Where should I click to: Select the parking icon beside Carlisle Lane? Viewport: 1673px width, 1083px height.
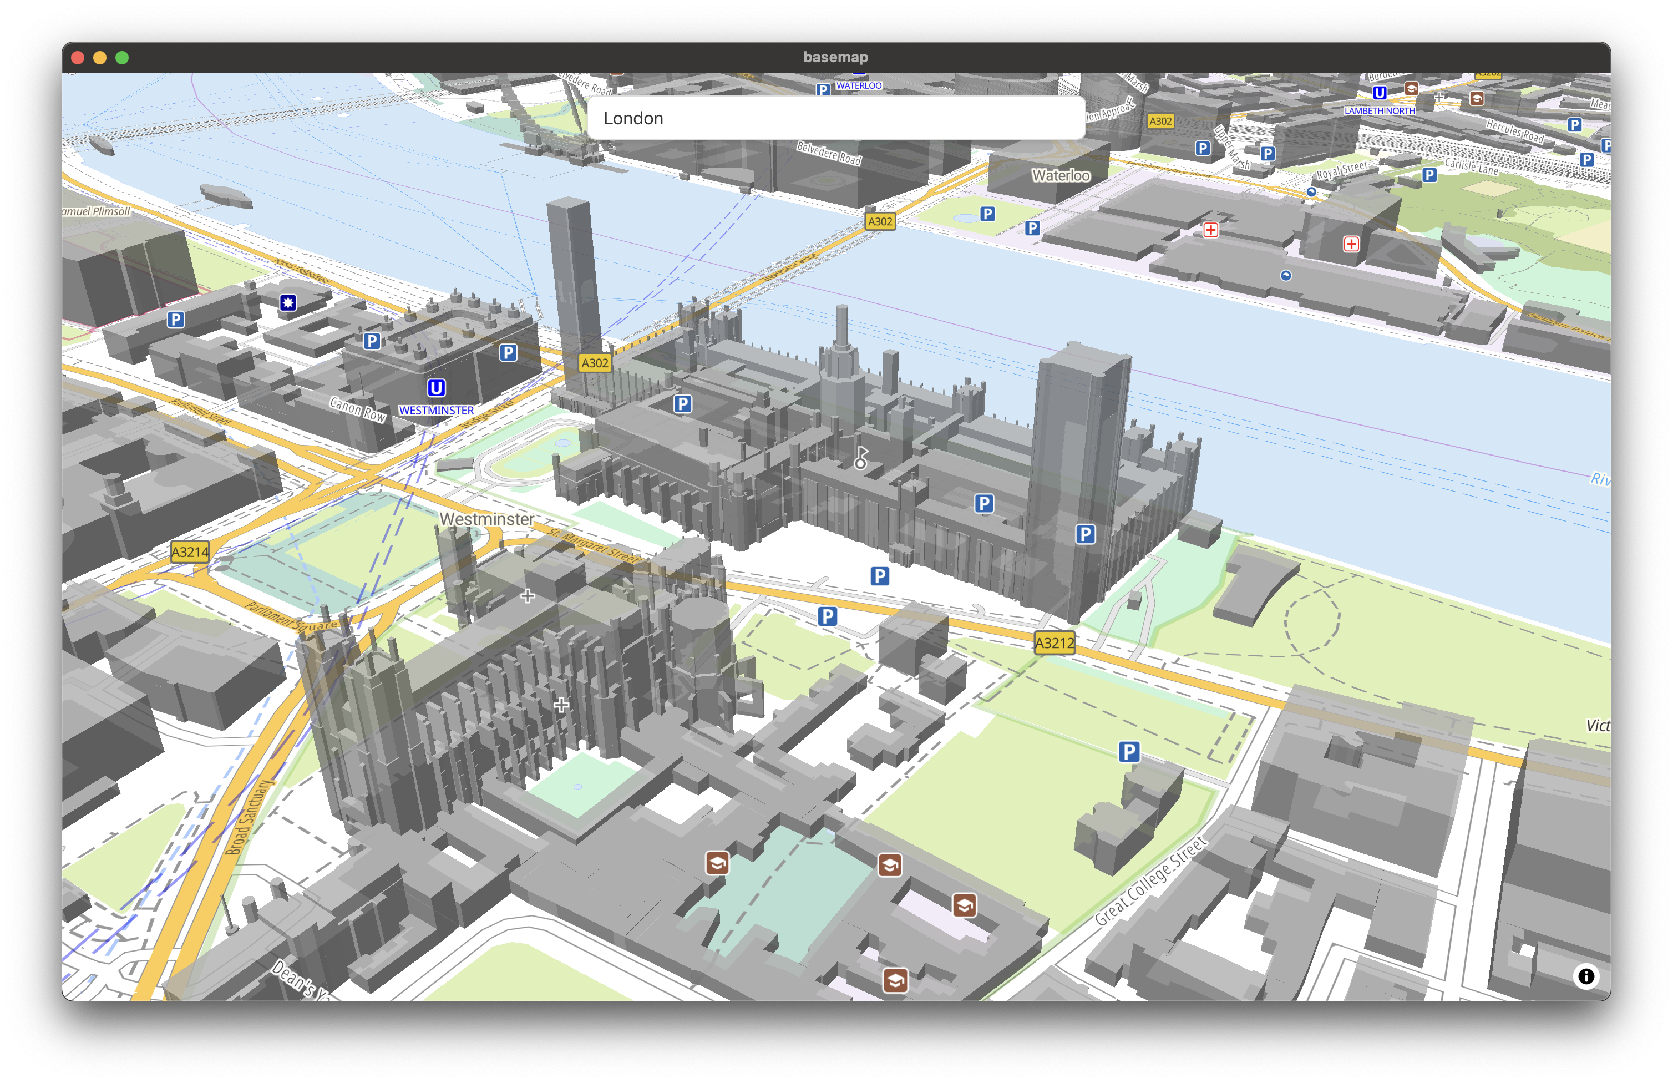pyautogui.click(x=1430, y=175)
